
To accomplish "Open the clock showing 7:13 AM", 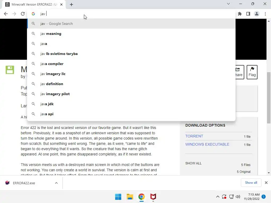I will (x=252, y=197).
